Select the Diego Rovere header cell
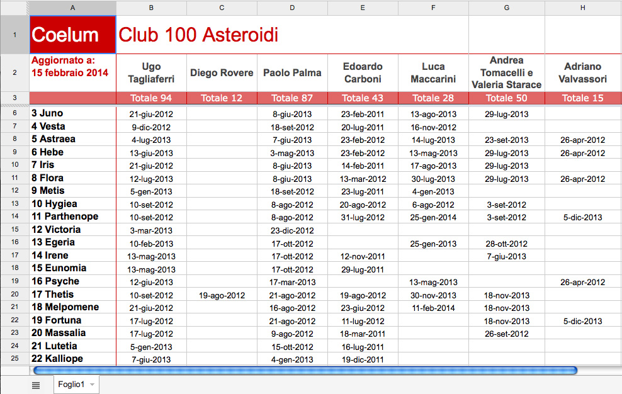The height and width of the screenshot is (394, 622). (222, 72)
